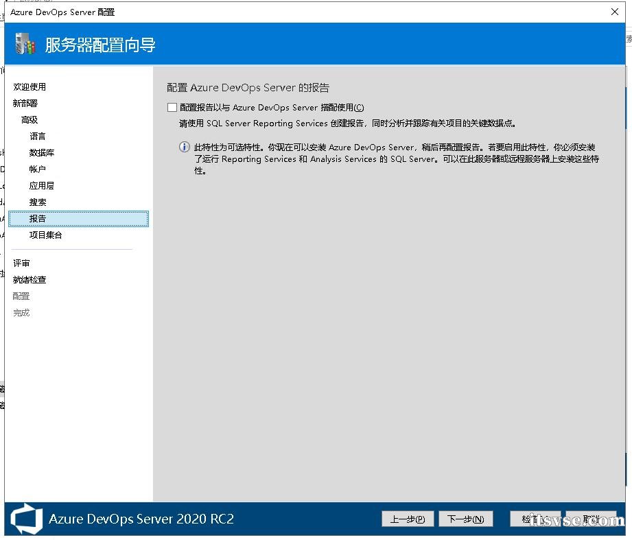The height and width of the screenshot is (540, 632).
Task: Select the highlighted 报告 step
Action: click(79, 218)
